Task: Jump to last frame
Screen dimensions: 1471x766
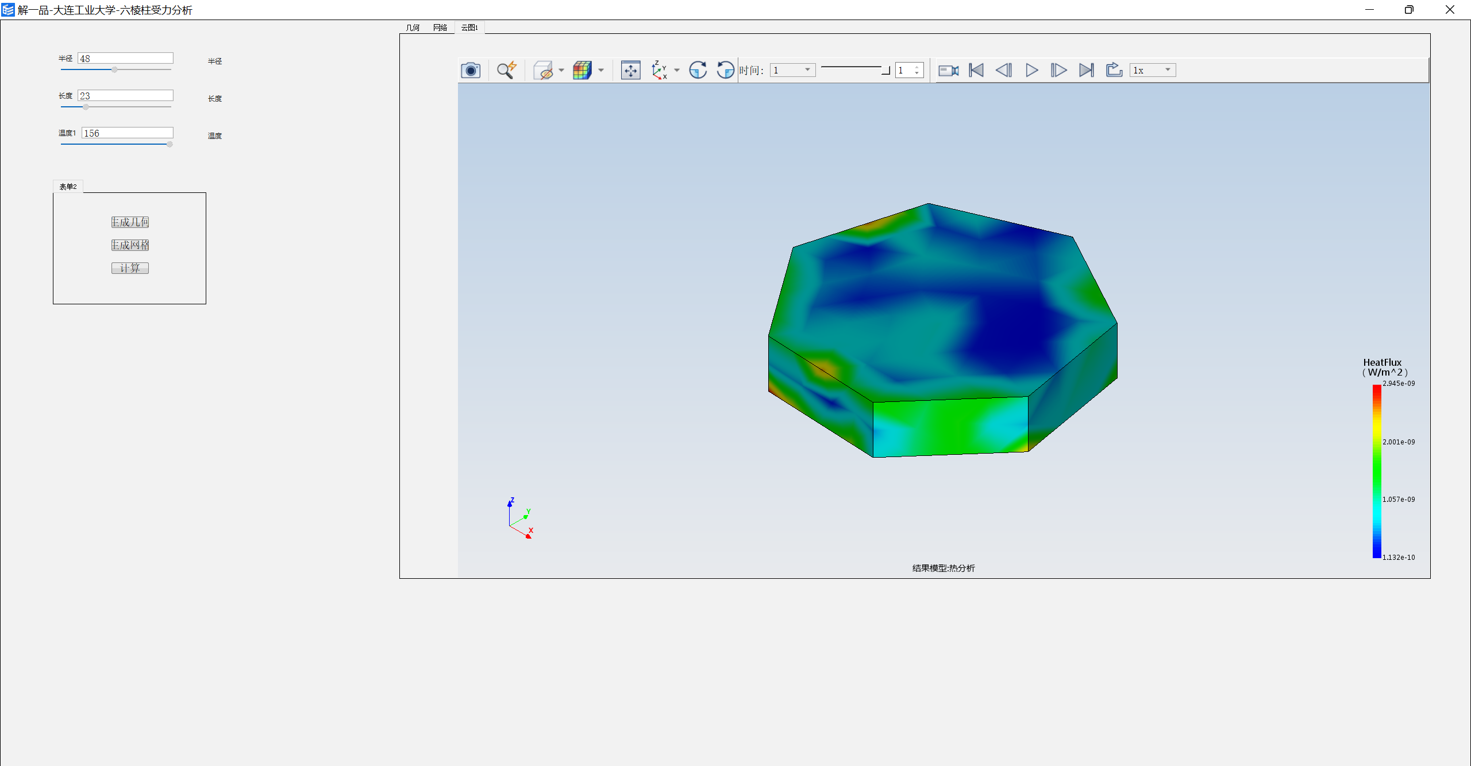Action: tap(1087, 70)
